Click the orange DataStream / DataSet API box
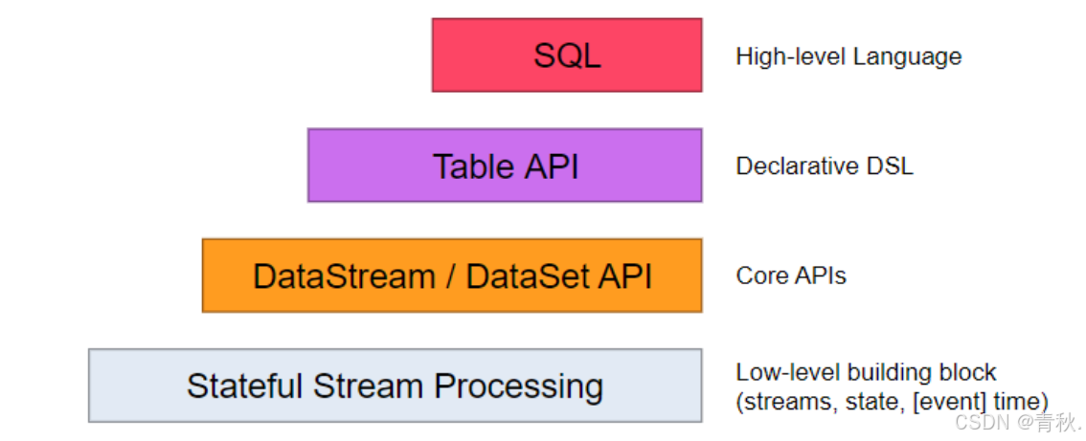The width and height of the screenshot is (1086, 441). coord(451,276)
